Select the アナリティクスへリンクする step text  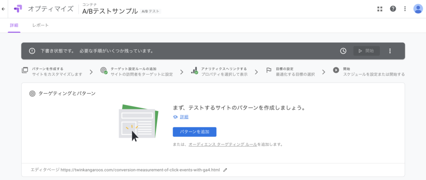click(x=224, y=69)
